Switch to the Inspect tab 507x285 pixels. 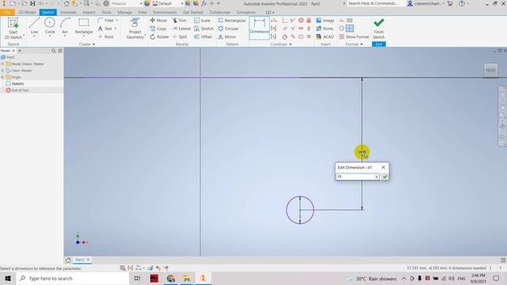point(89,13)
